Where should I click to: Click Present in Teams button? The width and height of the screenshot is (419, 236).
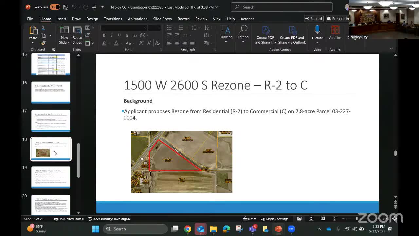click(x=338, y=19)
